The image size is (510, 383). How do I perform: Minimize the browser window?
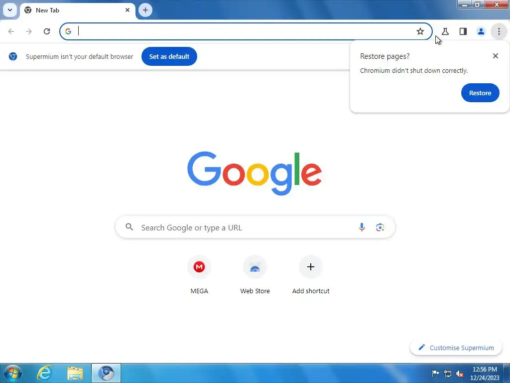465,4
